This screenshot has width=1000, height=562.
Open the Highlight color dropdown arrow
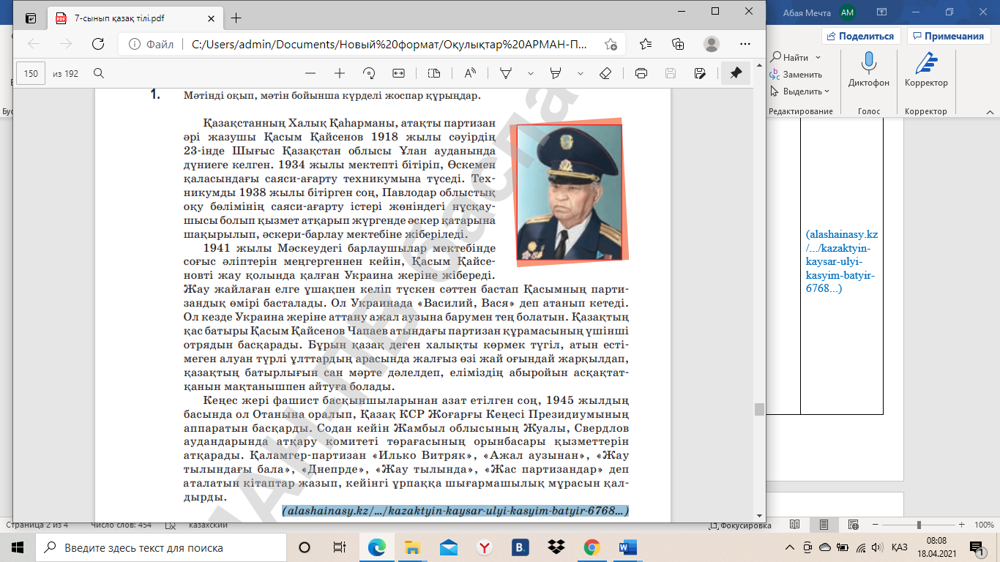581,73
